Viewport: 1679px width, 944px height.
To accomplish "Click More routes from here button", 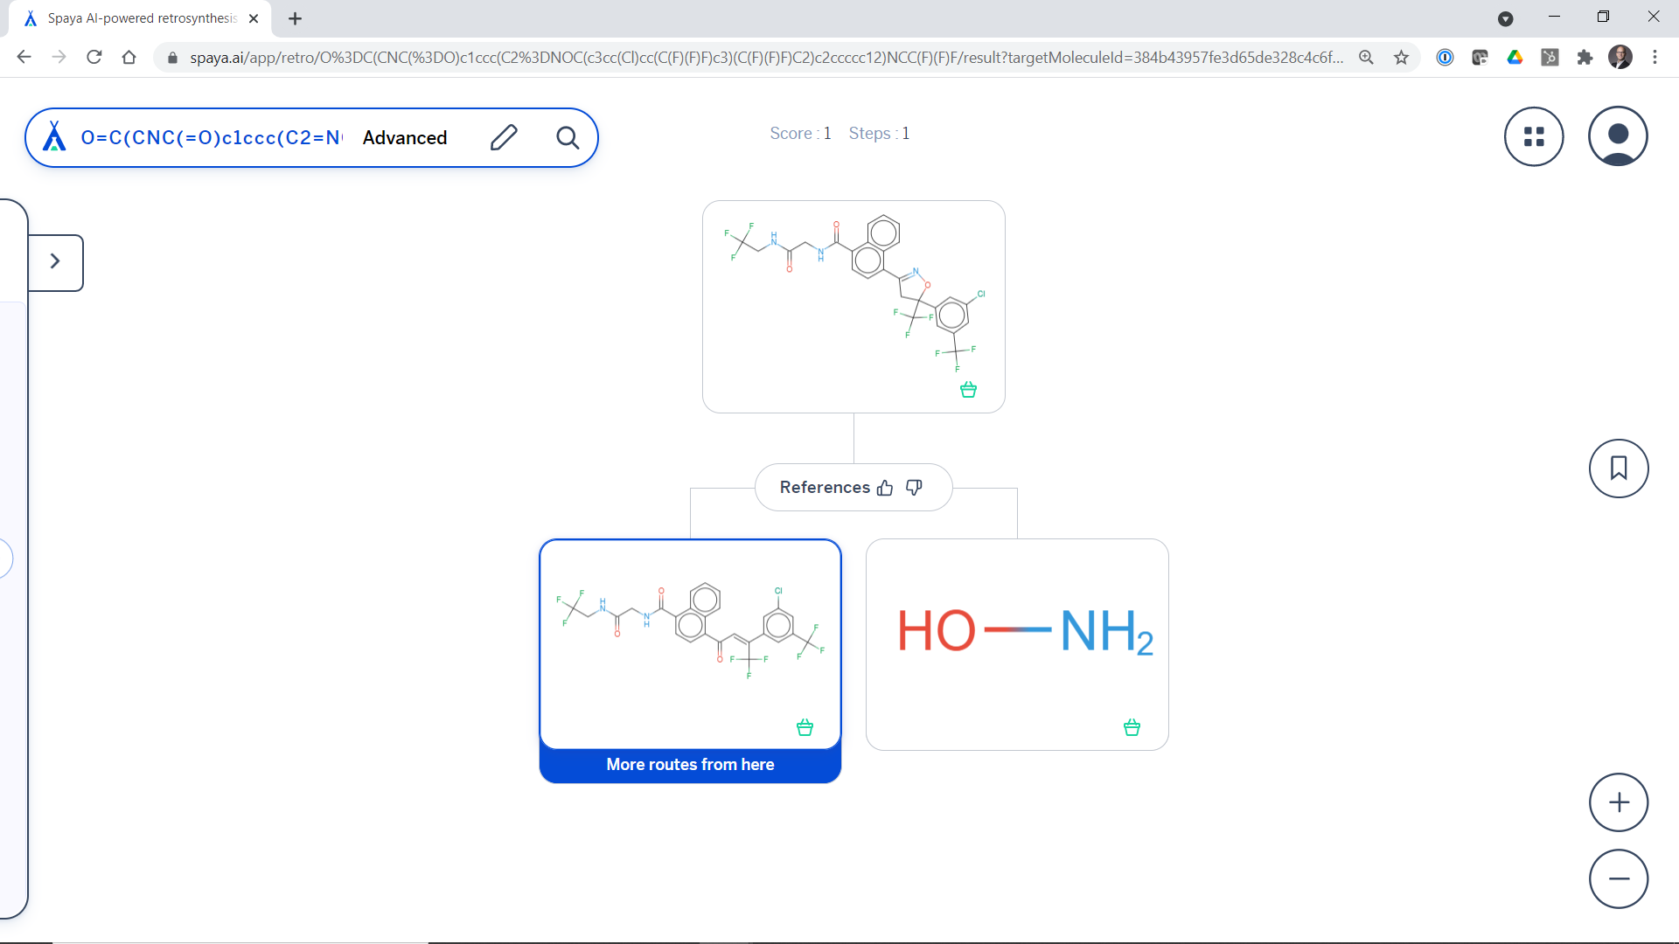I will [x=690, y=765].
